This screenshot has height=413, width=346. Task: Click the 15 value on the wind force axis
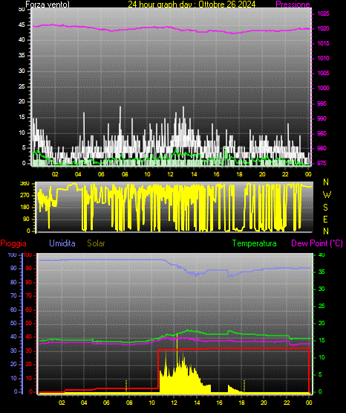(x=22, y=118)
